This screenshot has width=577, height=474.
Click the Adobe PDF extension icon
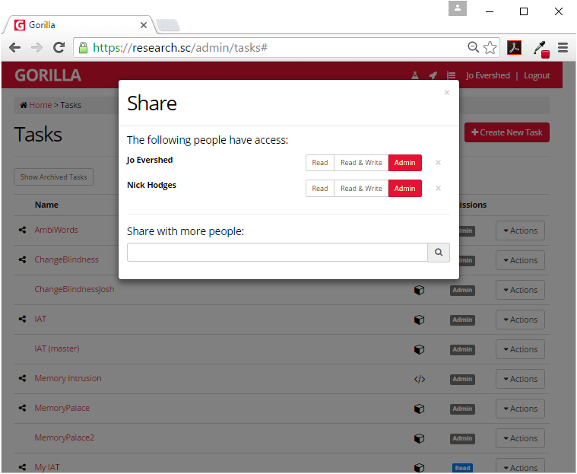[515, 48]
